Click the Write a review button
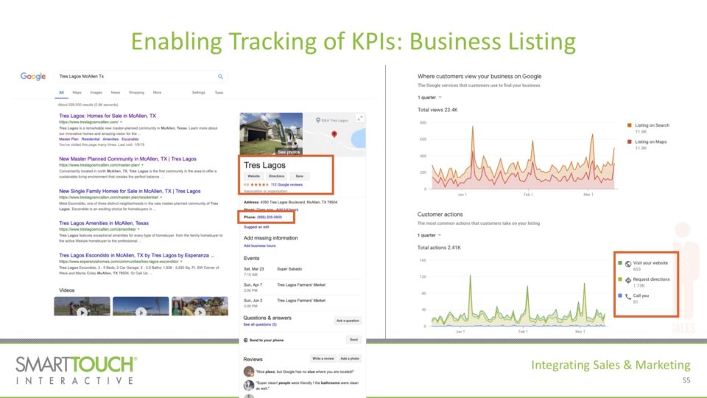 323,359
